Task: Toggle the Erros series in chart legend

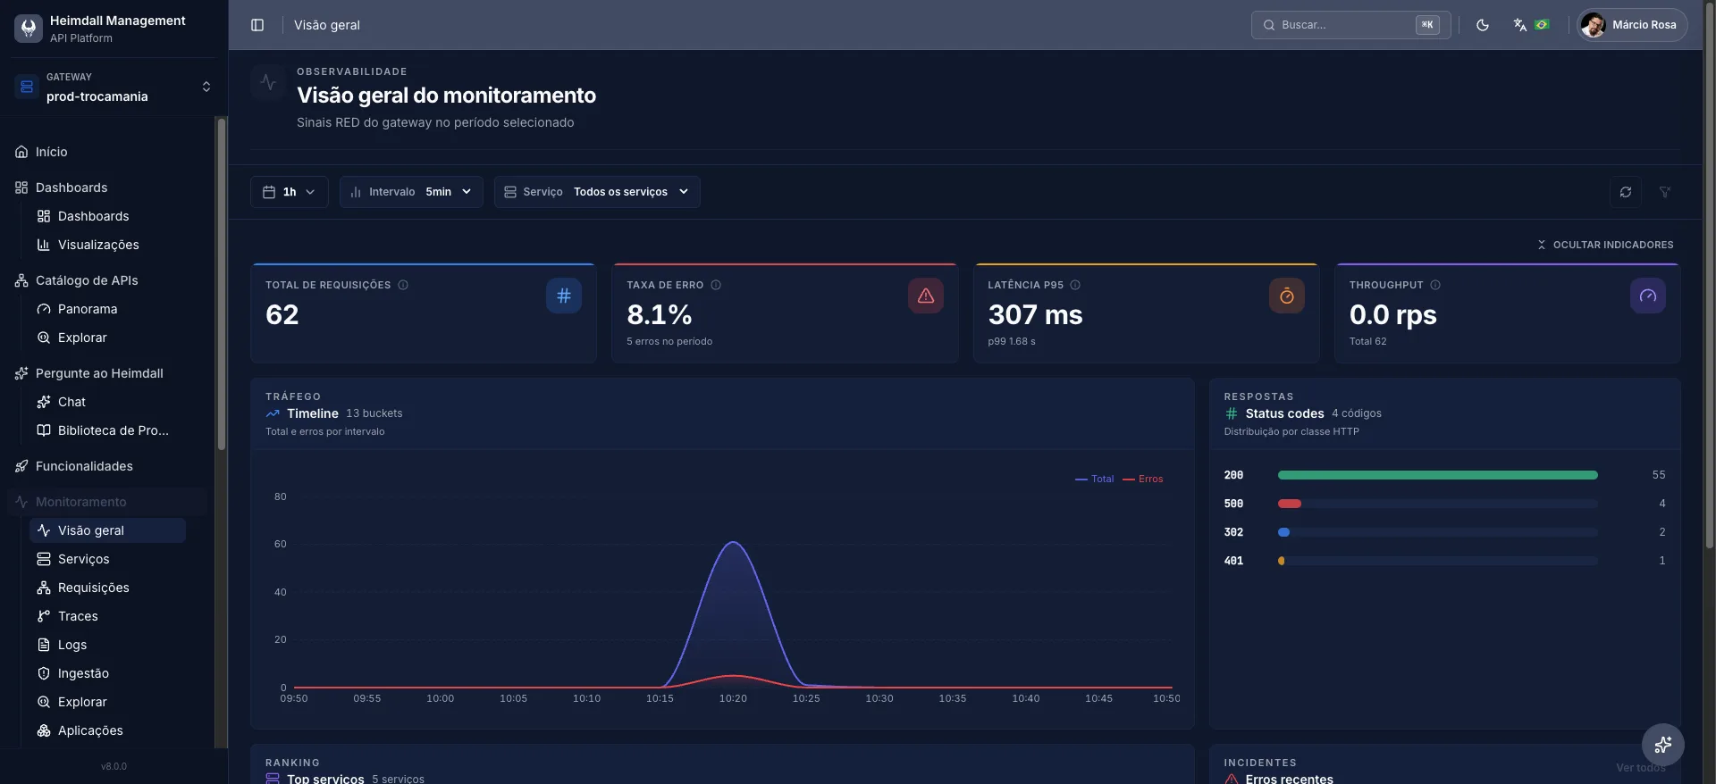Action: pos(1143,480)
